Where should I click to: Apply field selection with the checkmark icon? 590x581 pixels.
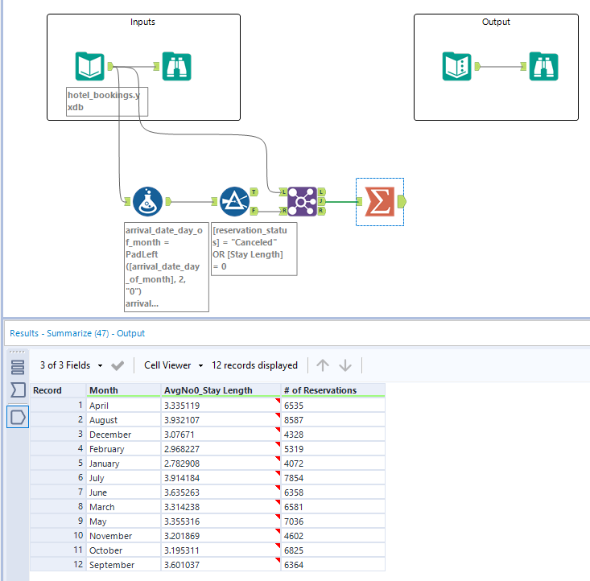118,365
